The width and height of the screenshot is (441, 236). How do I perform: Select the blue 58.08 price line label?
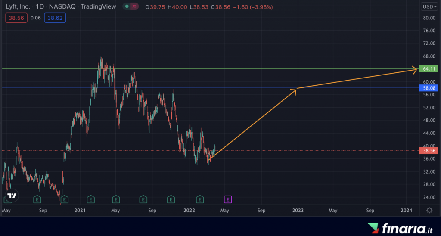click(429, 88)
